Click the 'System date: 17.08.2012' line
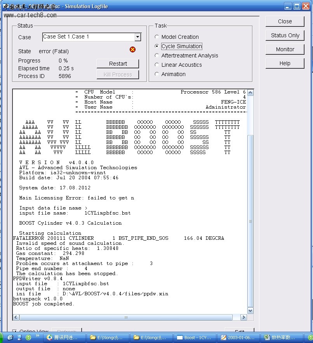Image resolution: width=313 pixels, height=343 pixels. tap(55, 188)
